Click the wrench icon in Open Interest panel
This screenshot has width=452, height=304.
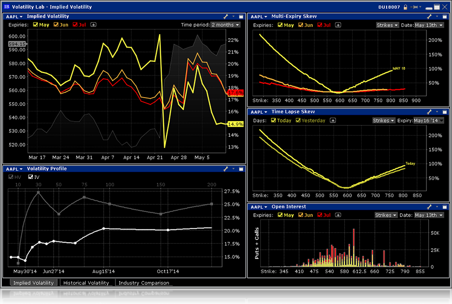pos(428,207)
